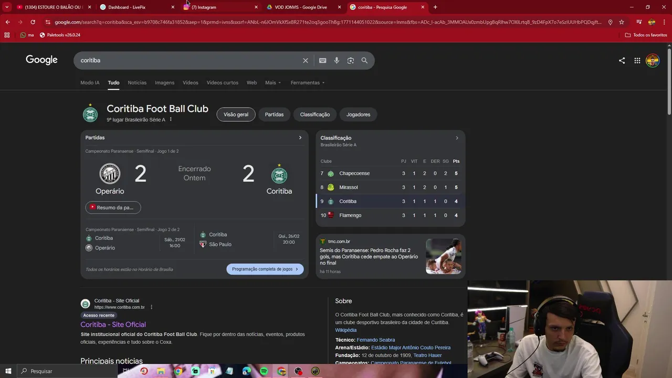Open the three-dot options beside Brasileirão Série A
This screenshot has height=378, width=672.
pos(171,120)
